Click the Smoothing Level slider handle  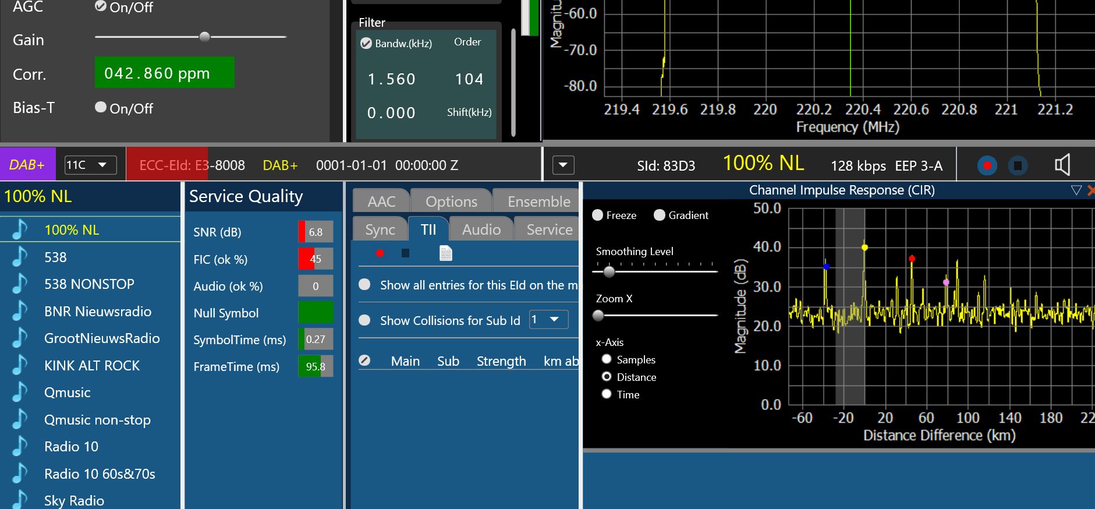click(609, 271)
